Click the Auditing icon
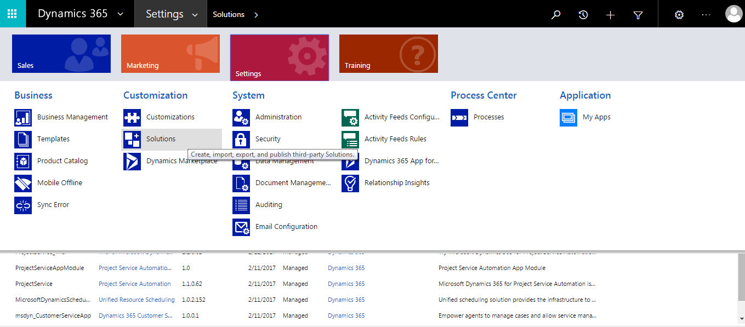 click(241, 204)
